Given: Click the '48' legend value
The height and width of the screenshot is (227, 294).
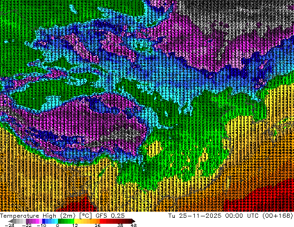Looking at the screenshot, I should tap(134, 225).
